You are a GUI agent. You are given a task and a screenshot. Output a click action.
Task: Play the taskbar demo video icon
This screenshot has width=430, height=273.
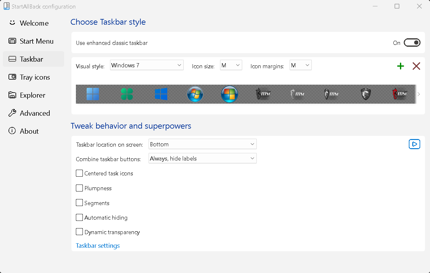tap(415, 144)
